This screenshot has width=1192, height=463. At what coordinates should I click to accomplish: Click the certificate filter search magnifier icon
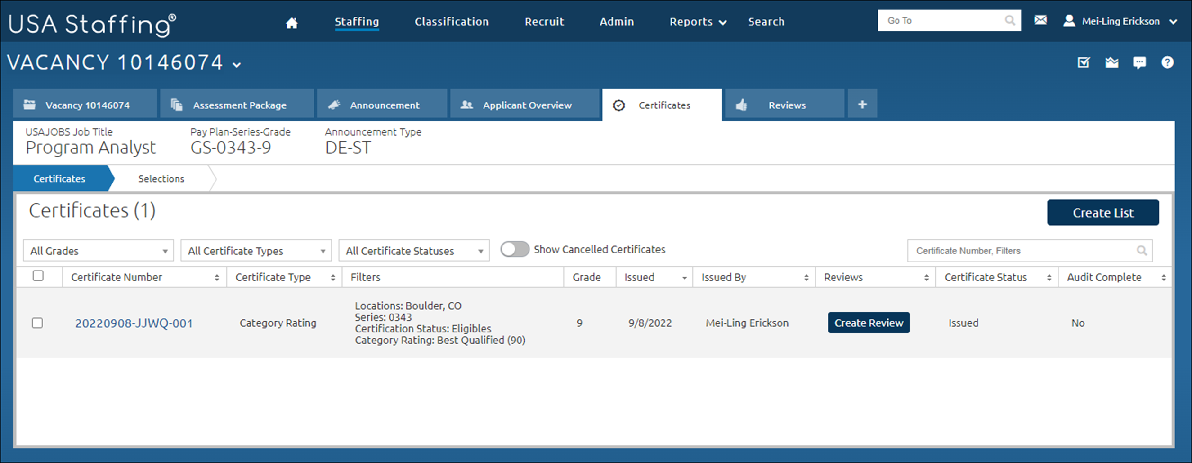click(1142, 251)
